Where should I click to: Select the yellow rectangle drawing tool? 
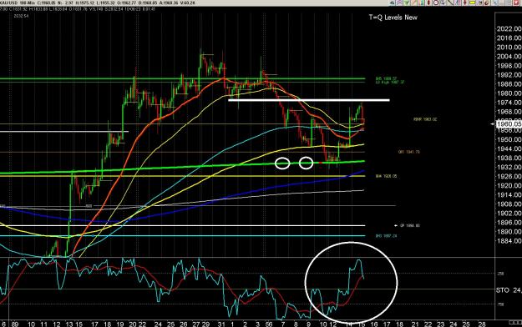[472, 3]
